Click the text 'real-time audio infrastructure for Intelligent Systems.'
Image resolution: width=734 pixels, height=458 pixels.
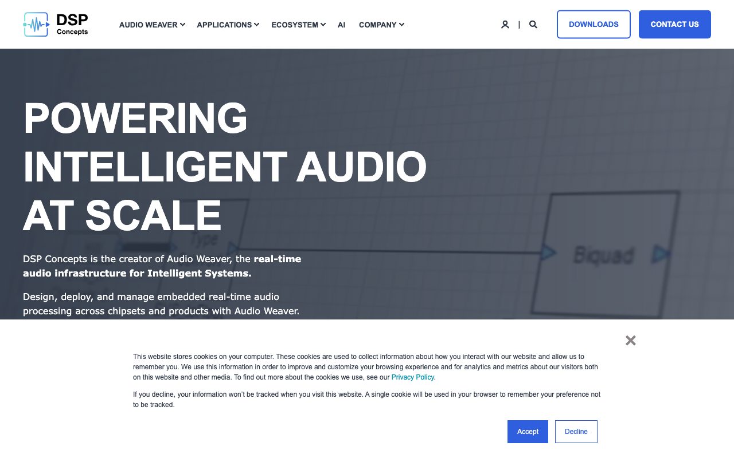coord(162,266)
